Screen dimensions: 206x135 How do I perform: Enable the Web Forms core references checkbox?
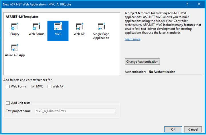click(x=8, y=87)
